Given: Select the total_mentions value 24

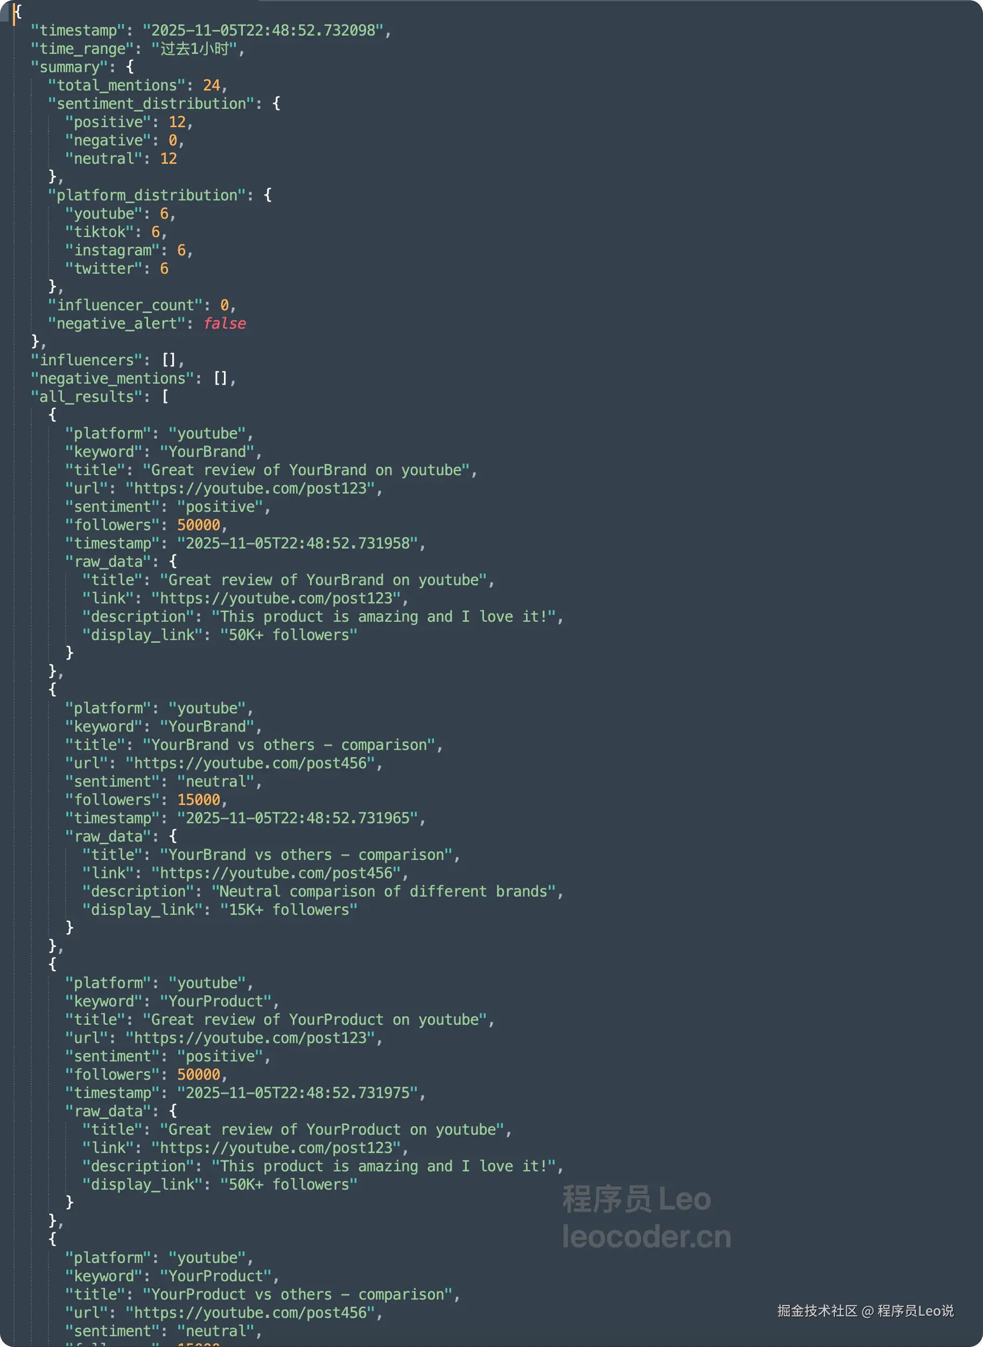Looking at the screenshot, I should (211, 85).
